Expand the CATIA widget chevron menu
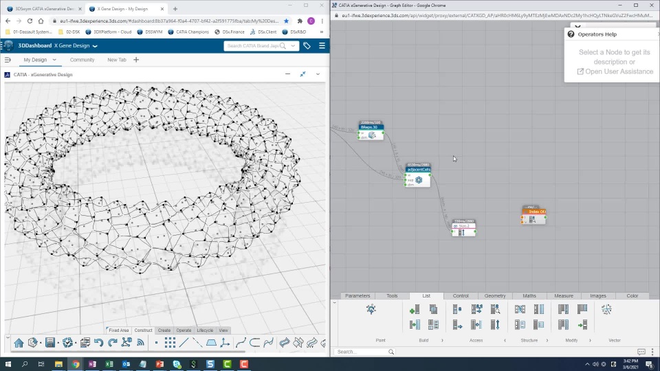 (x=318, y=74)
